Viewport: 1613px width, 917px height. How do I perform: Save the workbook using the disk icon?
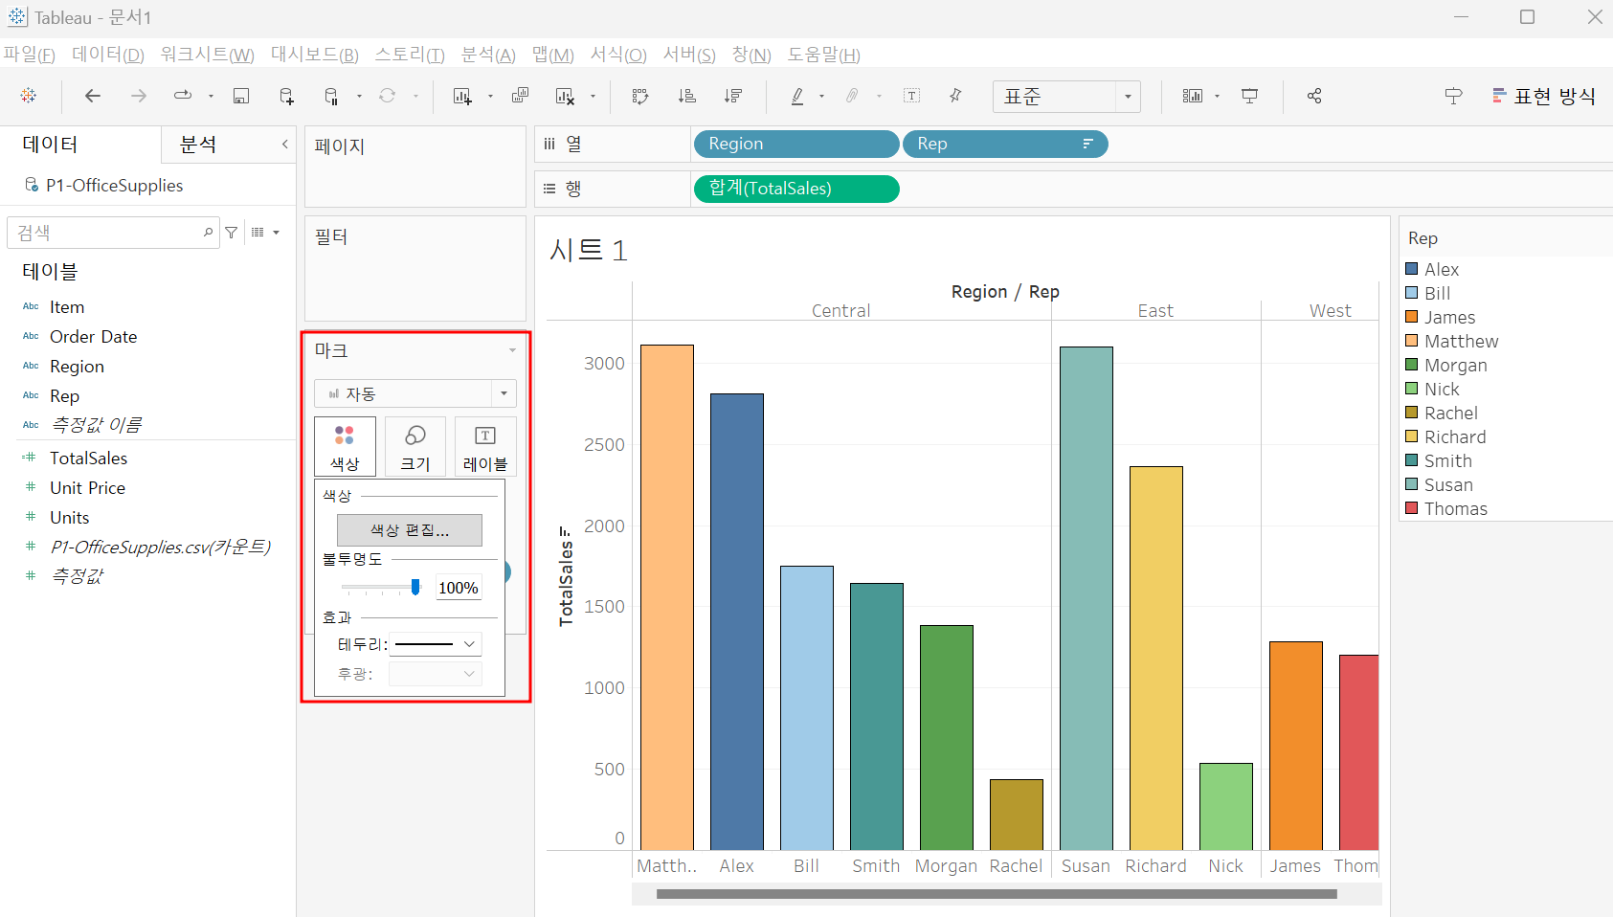[241, 96]
